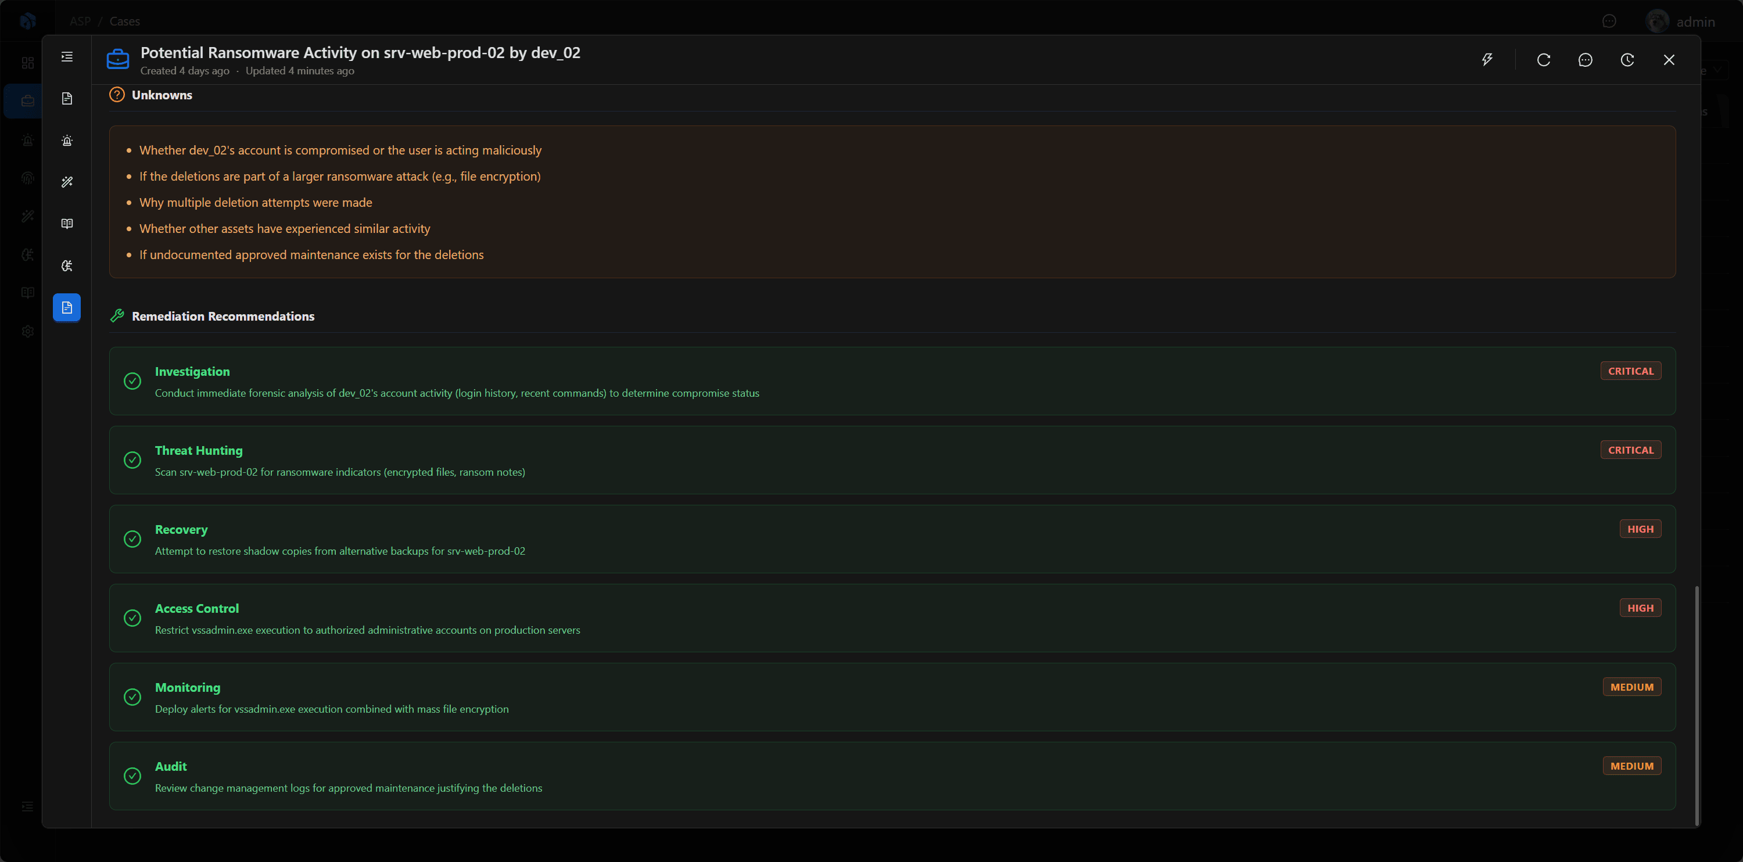Viewport: 1743px width, 862px height.
Task: Click the case panel vertical scrollbar
Action: coord(1697,705)
